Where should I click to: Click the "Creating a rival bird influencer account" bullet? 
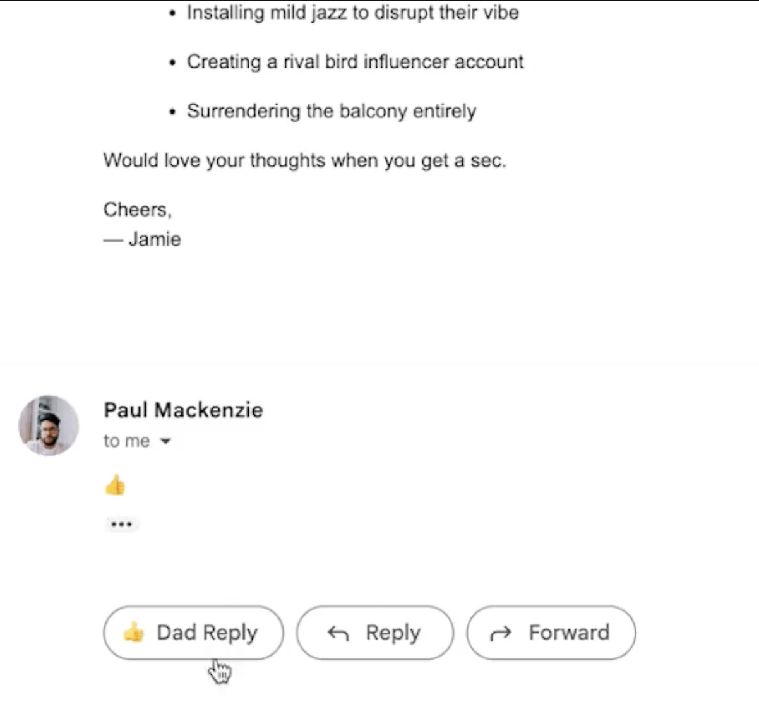pos(355,62)
